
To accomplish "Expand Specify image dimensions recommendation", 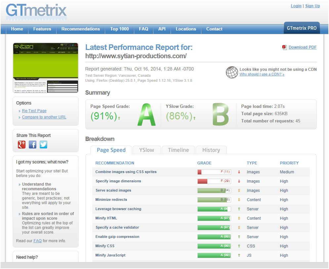I will [118, 181].
